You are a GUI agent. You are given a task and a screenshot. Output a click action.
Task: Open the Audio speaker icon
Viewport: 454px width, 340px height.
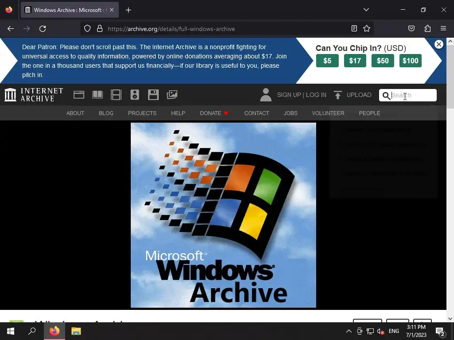point(135,95)
